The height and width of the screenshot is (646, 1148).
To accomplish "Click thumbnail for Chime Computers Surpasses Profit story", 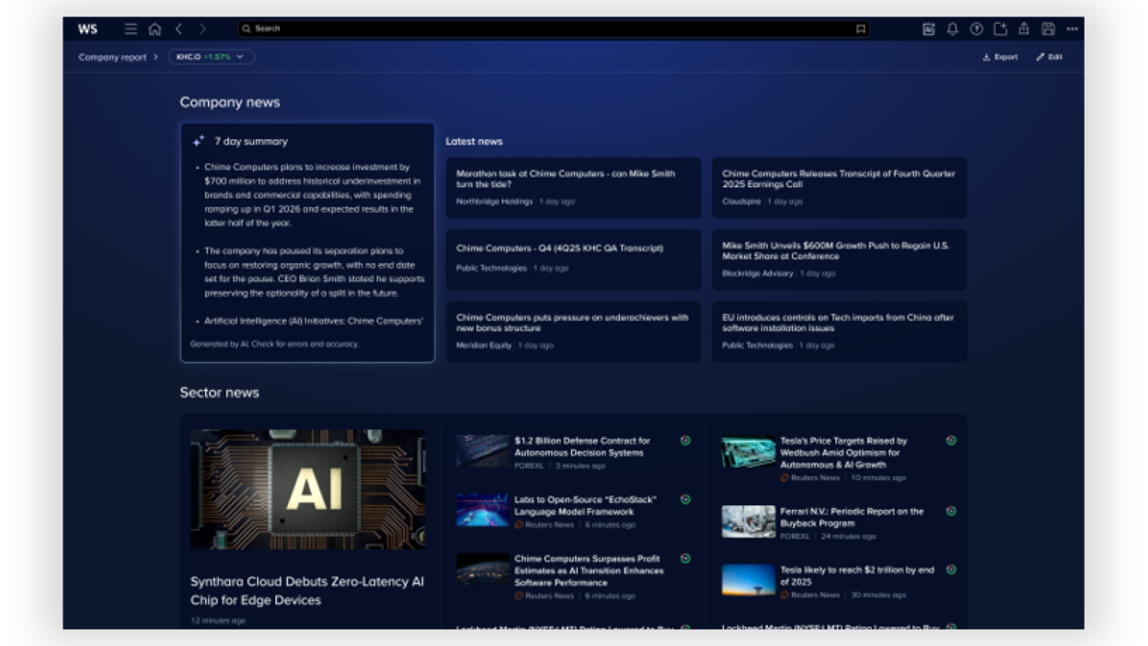I will click(482, 570).
